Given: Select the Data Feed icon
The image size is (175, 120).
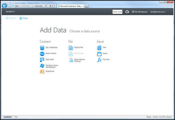Looking at the screenshot, I should (x=42, y=60).
